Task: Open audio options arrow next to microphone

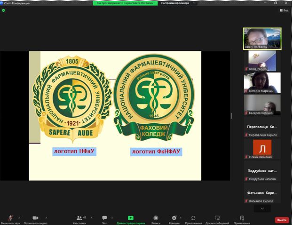Action: point(19,218)
